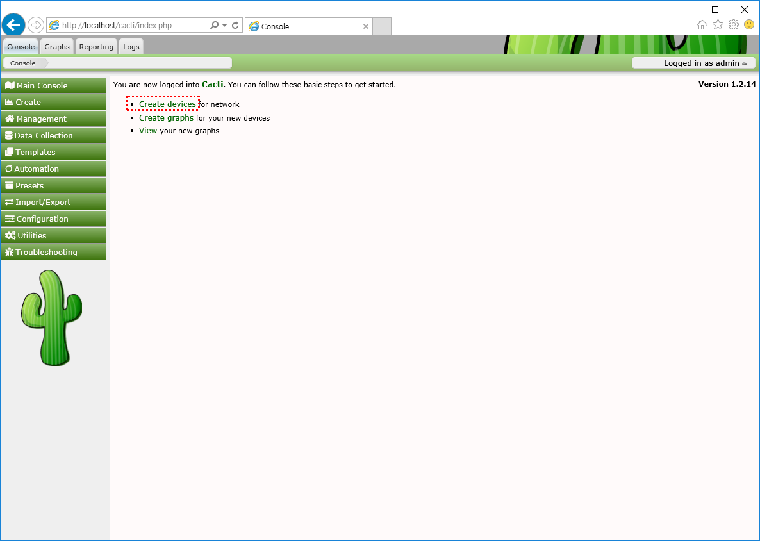The width and height of the screenshot is (760, 541).
Task: Click the Create devices link
Action: (x=167, y=104)
